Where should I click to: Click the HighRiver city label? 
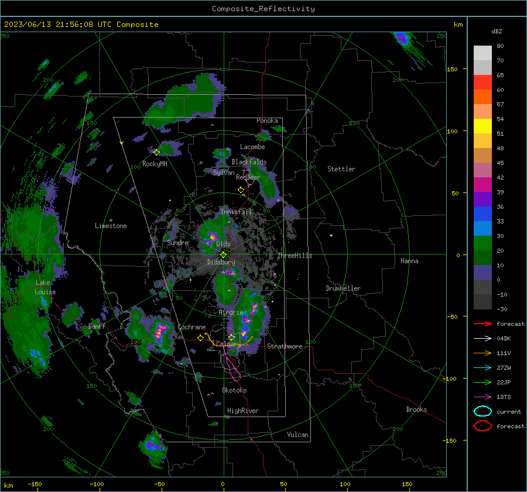point(243,411)
